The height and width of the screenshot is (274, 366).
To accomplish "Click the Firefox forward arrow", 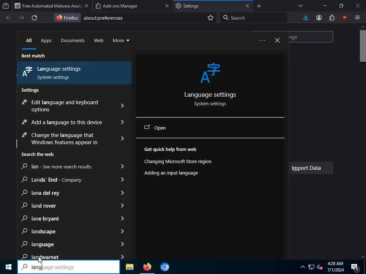I will pyautogui.click(x=21, y=18).
